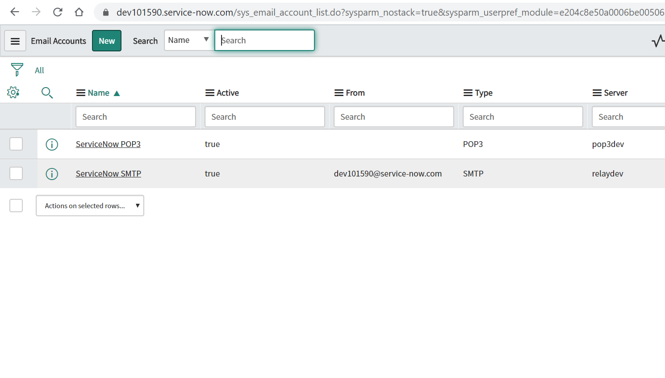Preview the ServiceNow POP3 record
The height and width of the screenshot is (378, 665).
pos(52,144)
